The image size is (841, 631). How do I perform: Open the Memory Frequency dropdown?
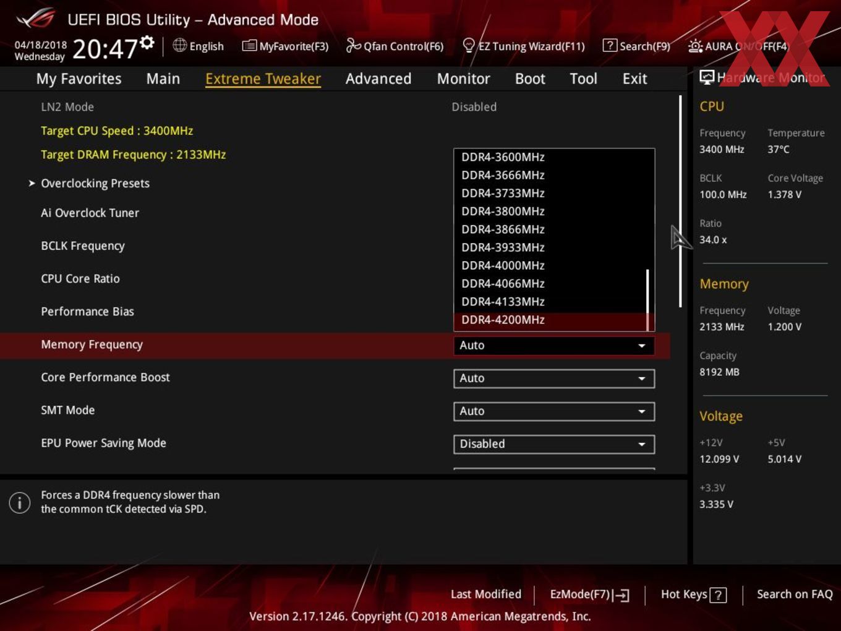(x=554, y=345)
